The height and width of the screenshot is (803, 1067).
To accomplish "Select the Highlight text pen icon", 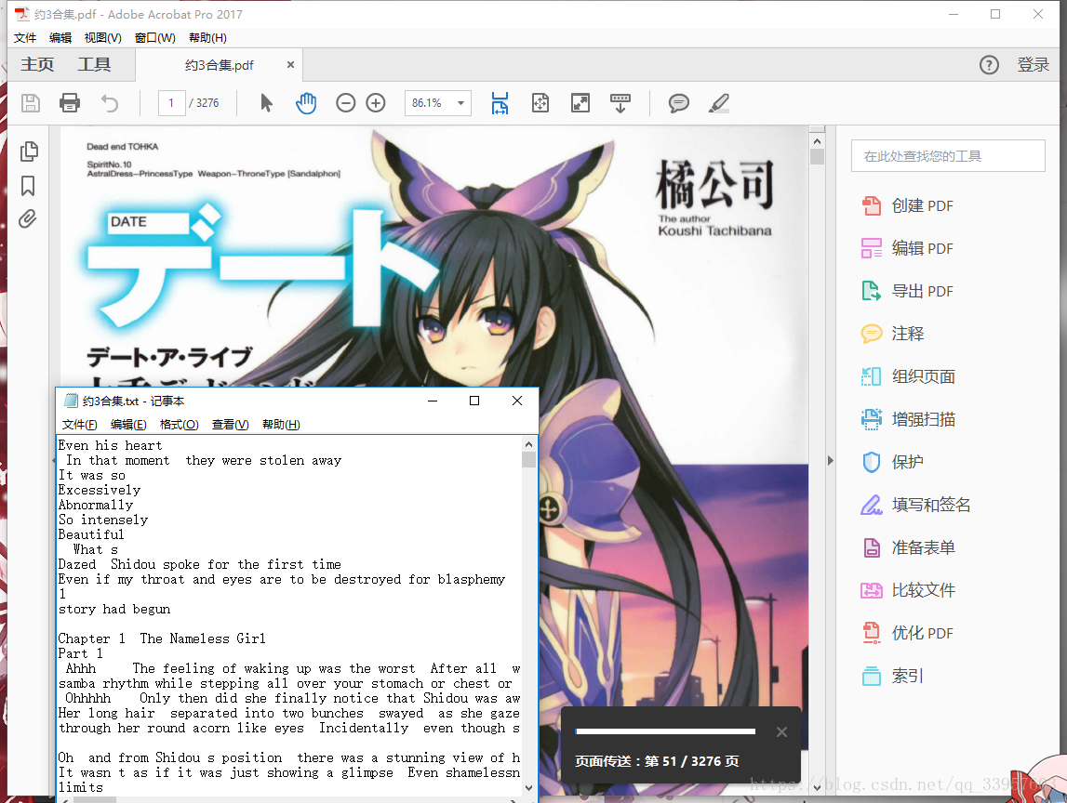I will tap(718, 103).
